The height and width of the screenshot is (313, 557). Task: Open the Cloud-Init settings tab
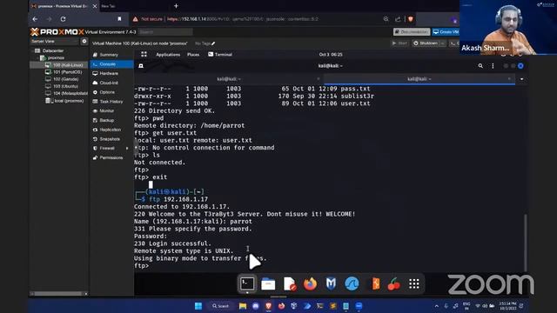pyautogui.click(x=109, y=83)
